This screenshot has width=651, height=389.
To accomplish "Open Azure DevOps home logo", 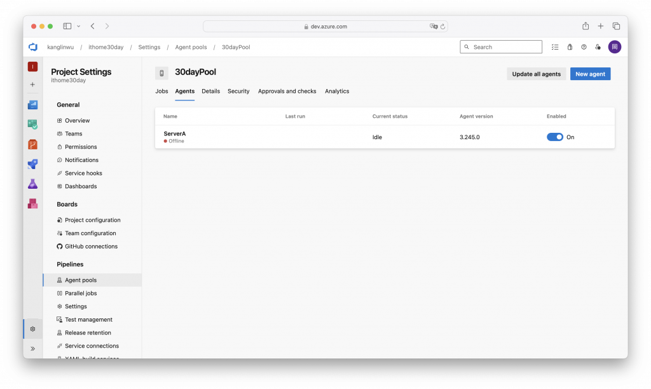I will [33, 47].
